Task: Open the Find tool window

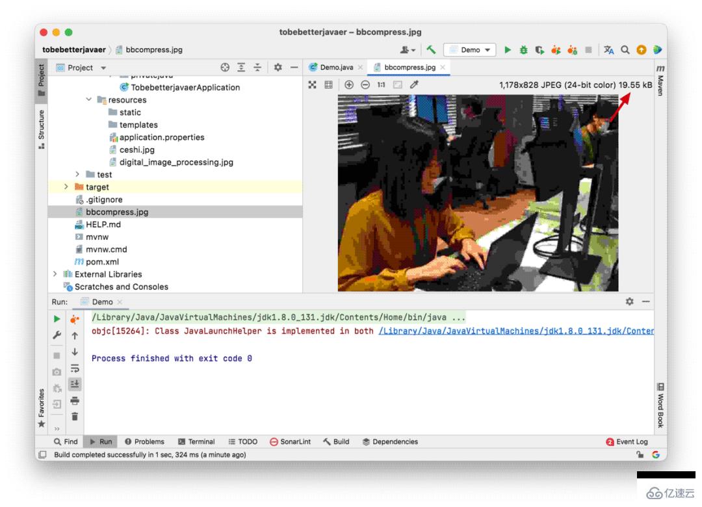Action: [66, 441]
